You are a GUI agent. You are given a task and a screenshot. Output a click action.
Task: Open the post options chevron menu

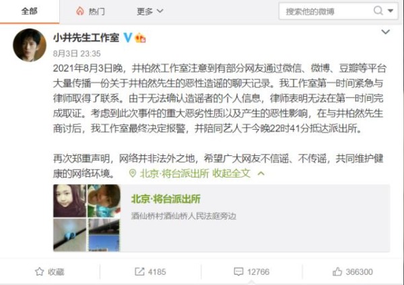[385, 32]
